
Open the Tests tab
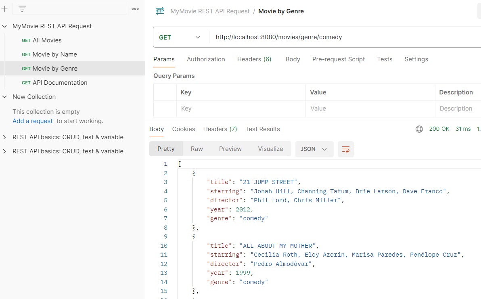click(x=385, y=59)
